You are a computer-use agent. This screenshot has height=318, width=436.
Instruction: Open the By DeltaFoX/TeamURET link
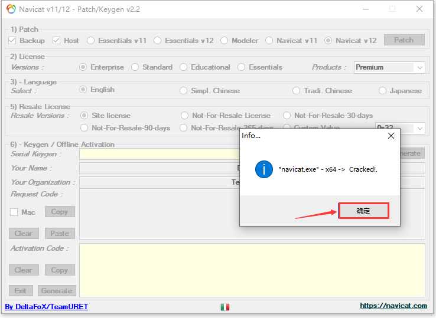(47, 307)
